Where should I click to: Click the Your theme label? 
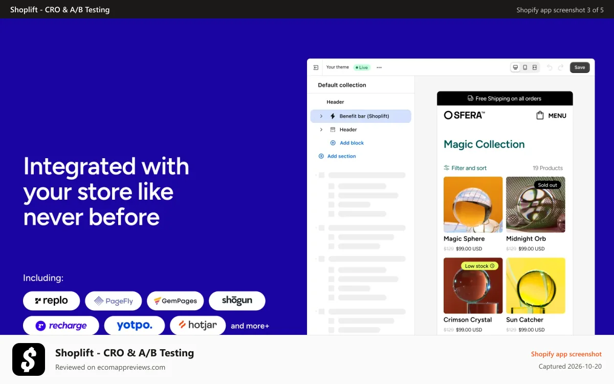(338, 68)
